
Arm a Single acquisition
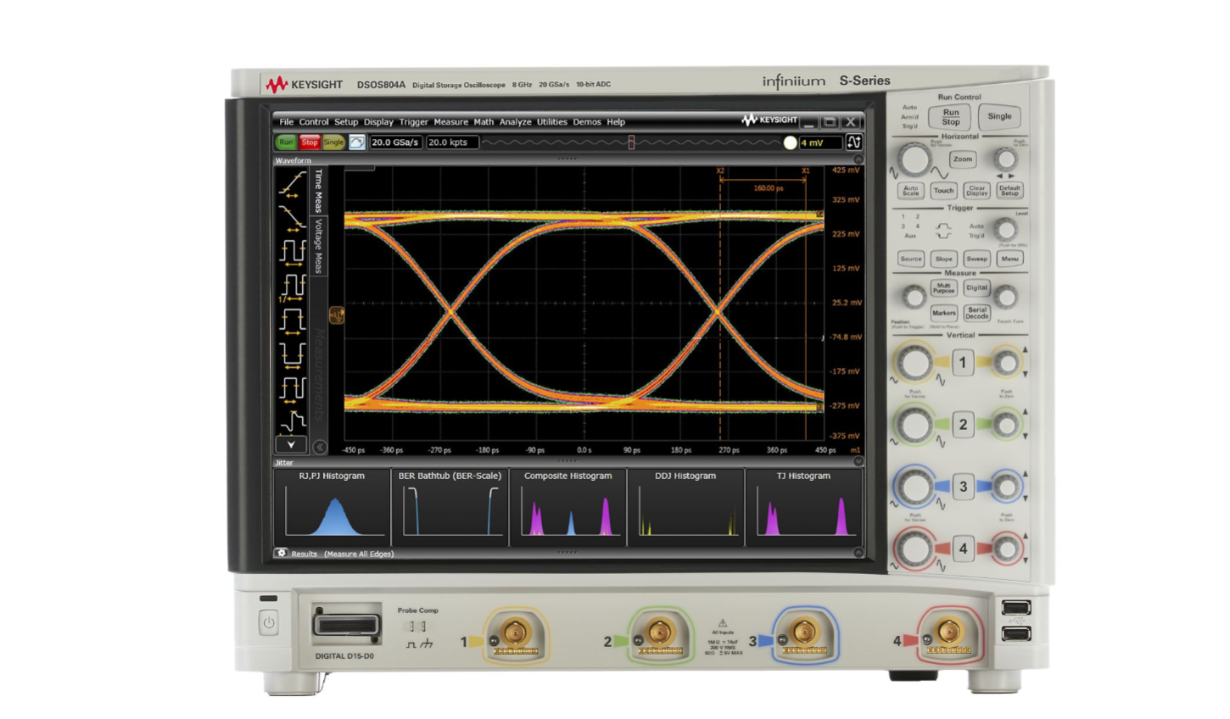[332, 142]
